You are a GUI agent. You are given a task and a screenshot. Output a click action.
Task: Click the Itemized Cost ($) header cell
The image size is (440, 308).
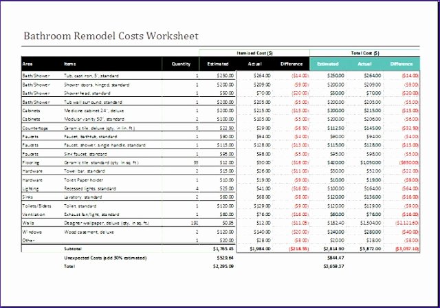click(254, 53)
